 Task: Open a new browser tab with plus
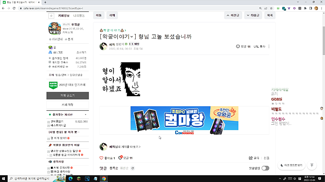(45, 2)
